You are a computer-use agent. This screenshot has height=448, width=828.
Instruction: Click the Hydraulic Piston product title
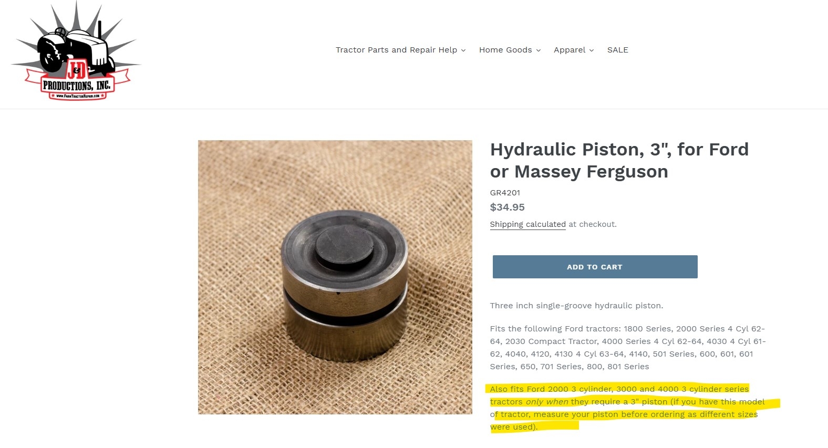coord(619,160)
